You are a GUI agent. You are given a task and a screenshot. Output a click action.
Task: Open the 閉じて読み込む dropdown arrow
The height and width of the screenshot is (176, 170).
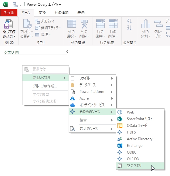pos(15,36)
